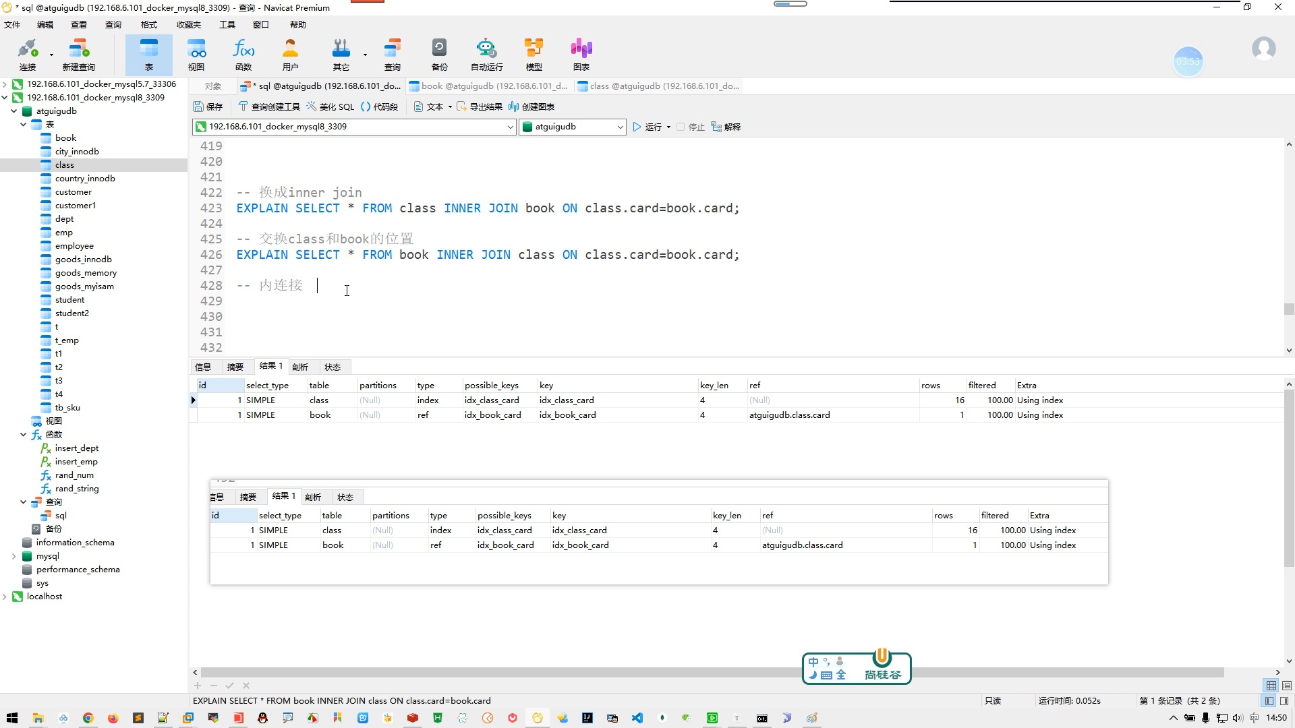Open Windows Start menu
Image resolution: width=1295 pixels, height=728 pixels.
pos(12,718)
